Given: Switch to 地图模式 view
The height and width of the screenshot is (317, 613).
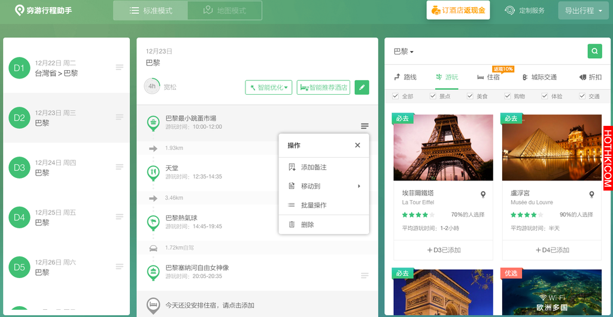Looking at the screenshot, I should pos(225,11).
